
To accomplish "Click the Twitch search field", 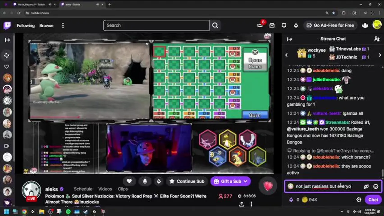I will click(x=156, y=25).
